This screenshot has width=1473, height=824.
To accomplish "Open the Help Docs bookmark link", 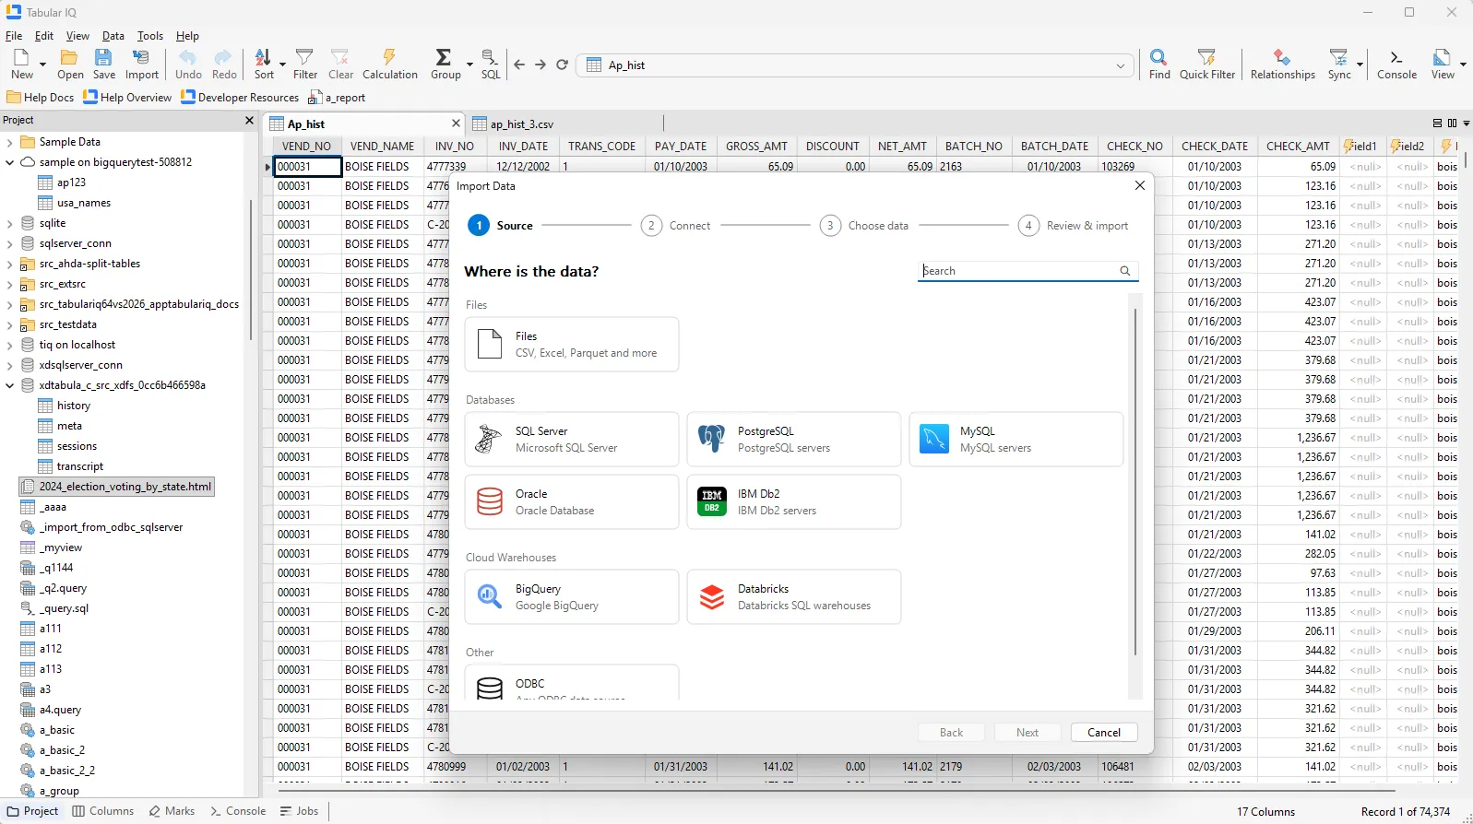I will point(40,98).
